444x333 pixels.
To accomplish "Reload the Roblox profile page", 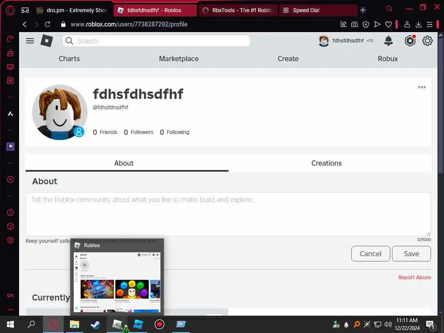I will coord(48,24).
